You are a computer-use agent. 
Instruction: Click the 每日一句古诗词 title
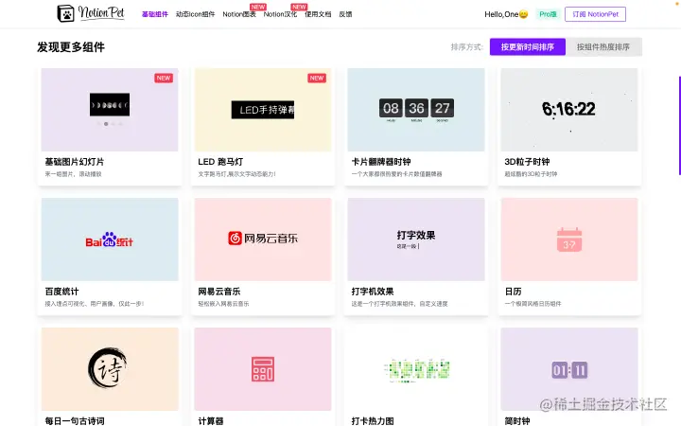point(75,420)
